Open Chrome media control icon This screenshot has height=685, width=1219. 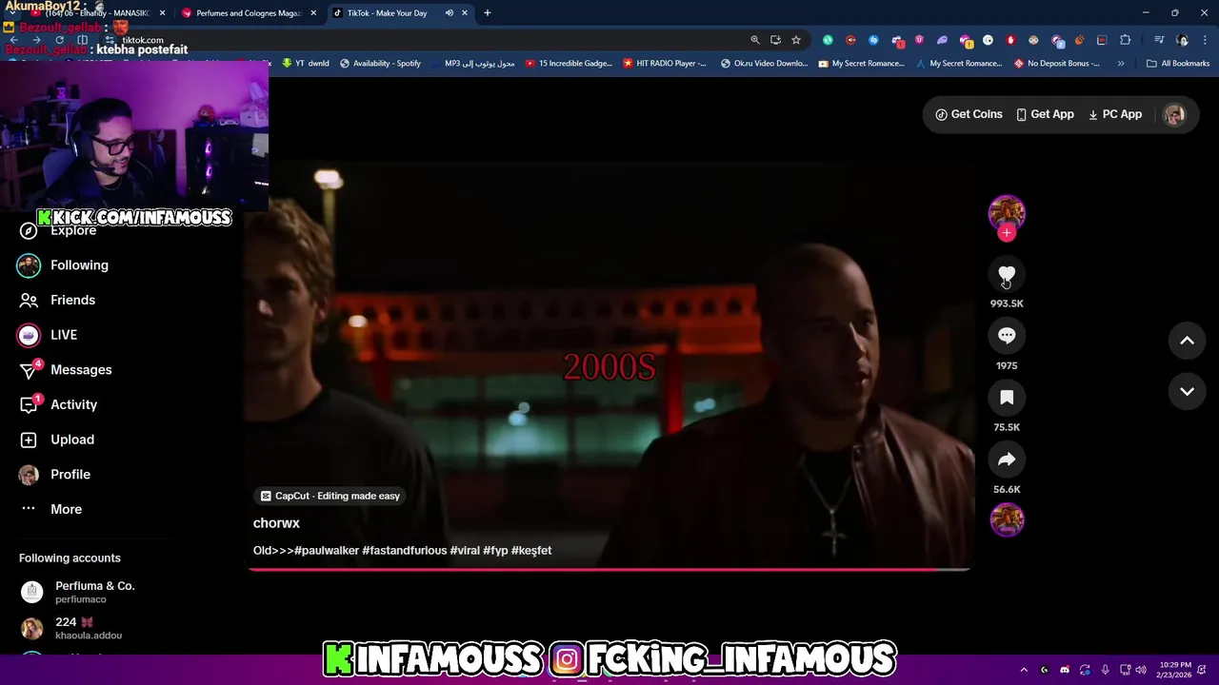1159,40
